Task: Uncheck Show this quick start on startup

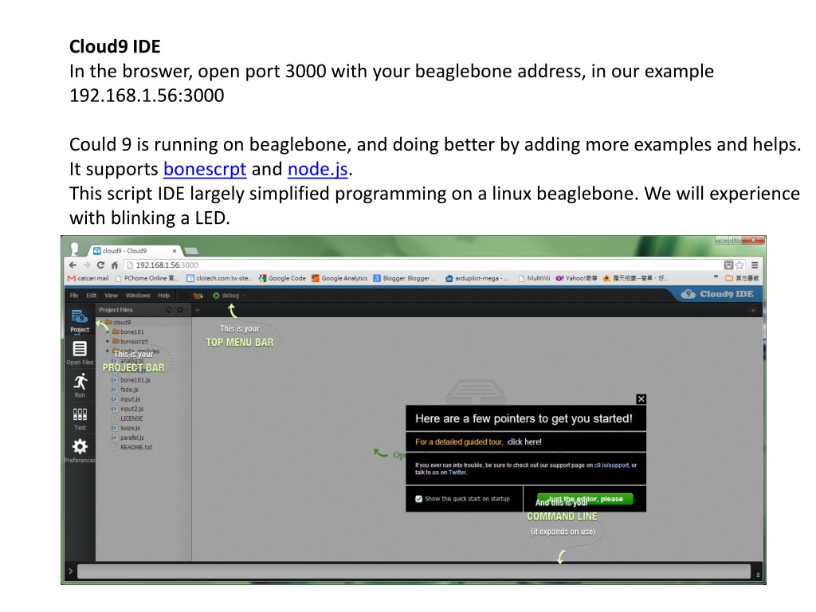Action: click(419, 499)
